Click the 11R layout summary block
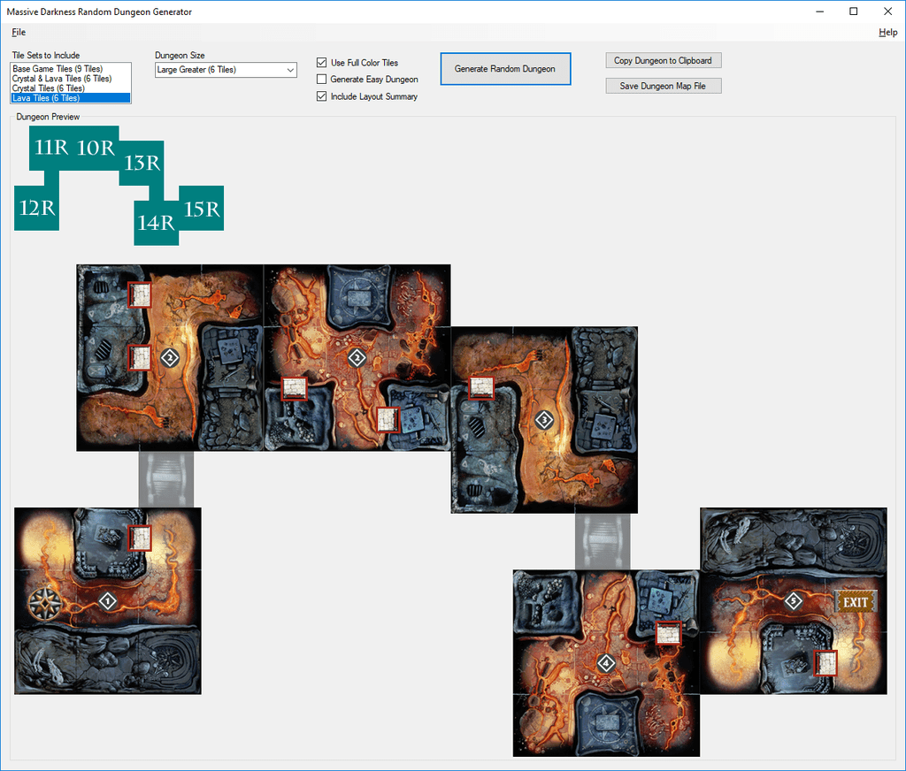 51,148
